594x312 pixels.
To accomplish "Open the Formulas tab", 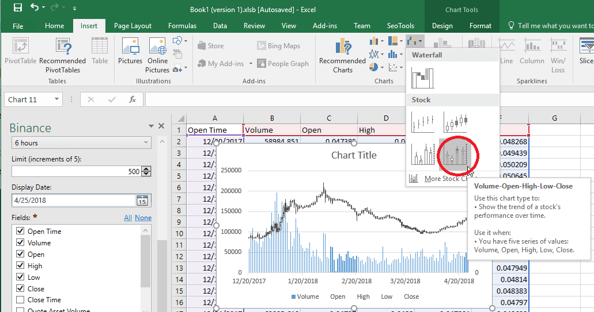I will pos(182,26).
